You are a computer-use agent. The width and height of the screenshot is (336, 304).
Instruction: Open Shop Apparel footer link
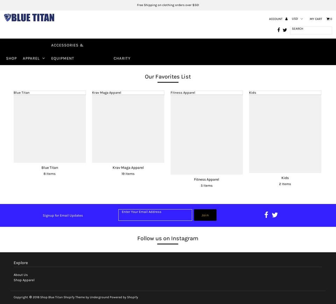[x=24, y=280]
